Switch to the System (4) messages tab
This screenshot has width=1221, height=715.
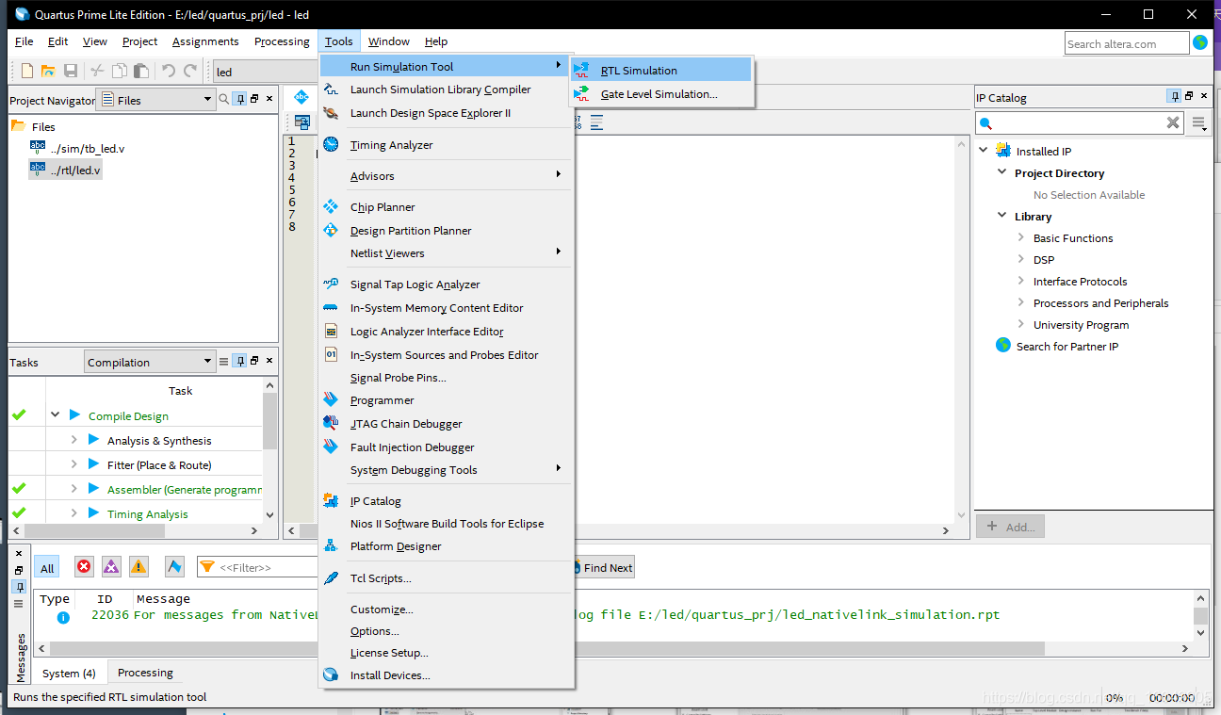pyautogui.click(x=69, y=674)
